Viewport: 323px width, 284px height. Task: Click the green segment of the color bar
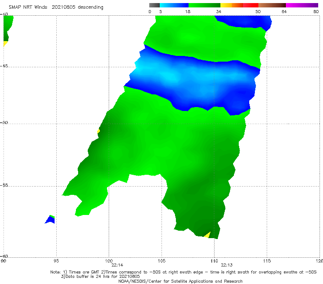click(204, 5)
